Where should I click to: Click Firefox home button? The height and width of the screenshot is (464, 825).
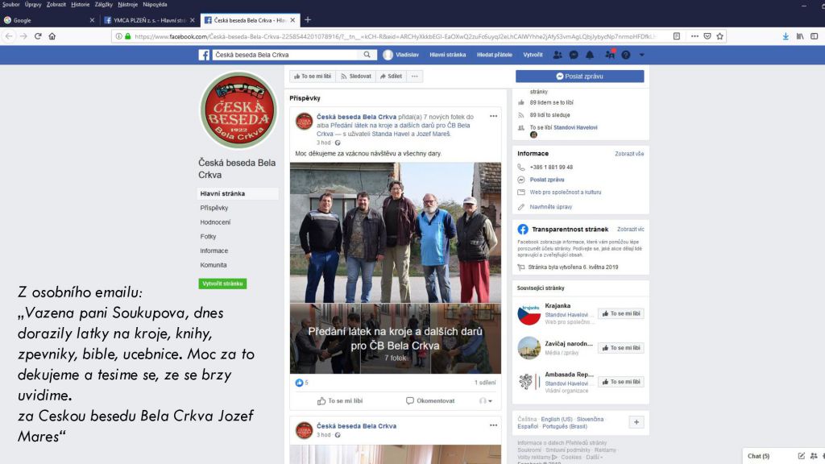coord(52,36)
